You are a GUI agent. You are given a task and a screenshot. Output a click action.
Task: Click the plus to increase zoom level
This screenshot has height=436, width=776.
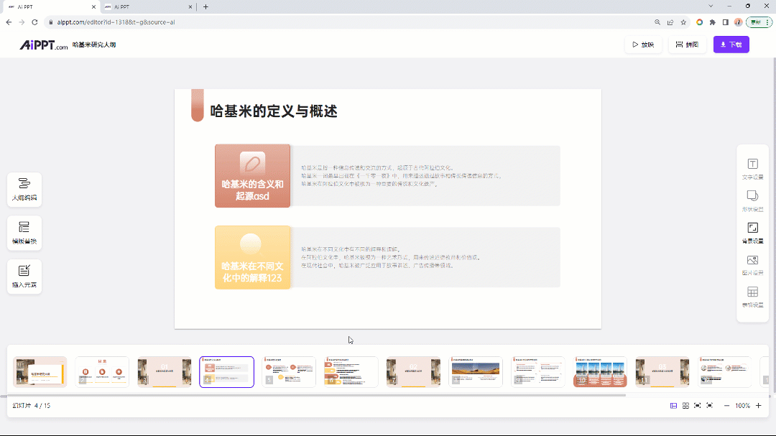[x=758, y=405]
